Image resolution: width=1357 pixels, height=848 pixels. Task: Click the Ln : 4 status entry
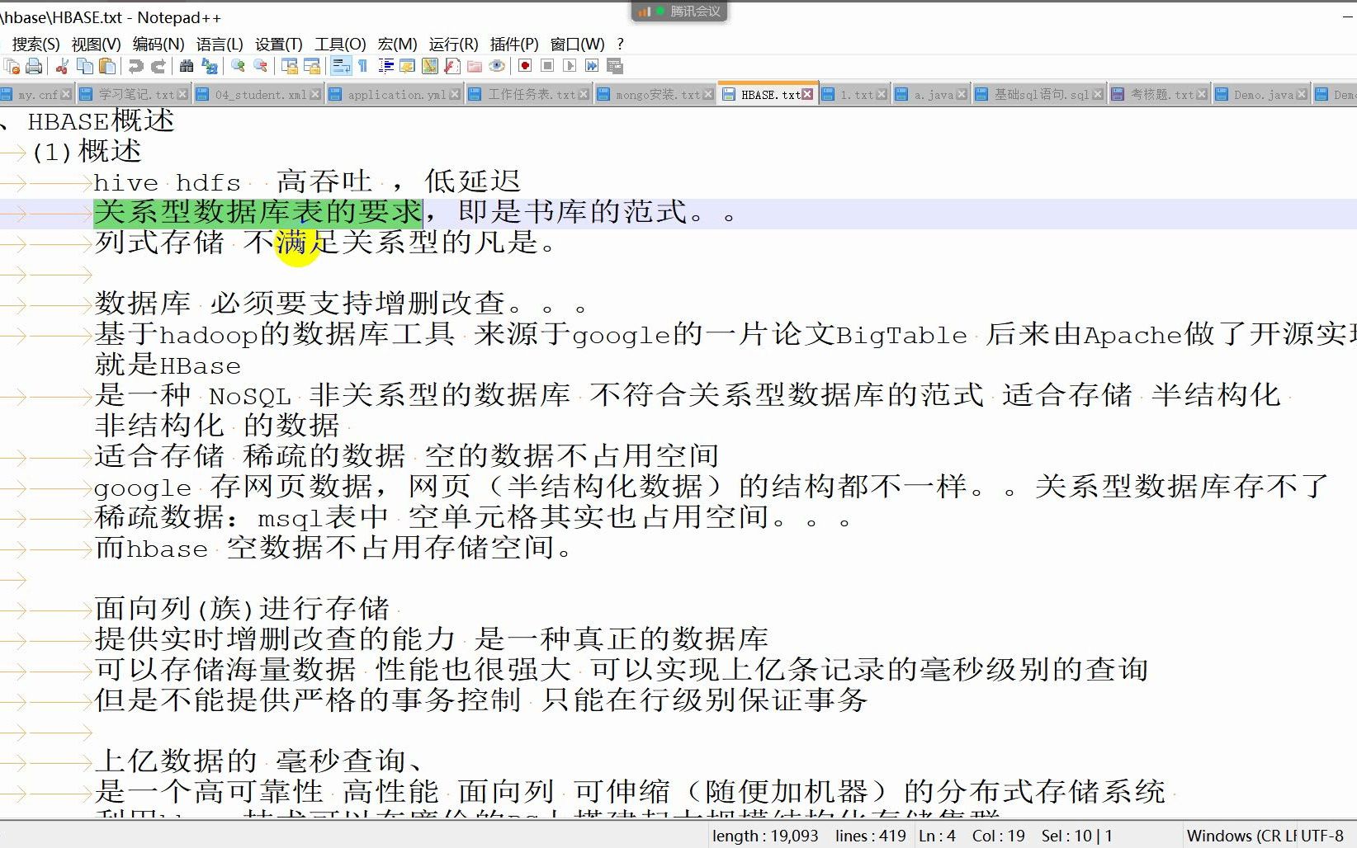pyautogui.click(x=937, y=836)
